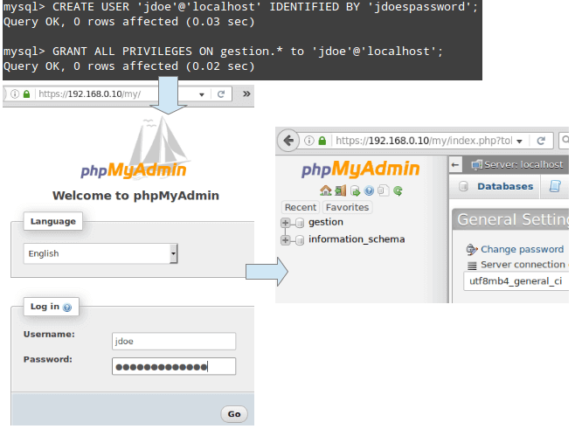The width and height of the screenshot is (575, 429).
Task: Click the Password input field
Action: pyautogui.click(x=174, y=366)
